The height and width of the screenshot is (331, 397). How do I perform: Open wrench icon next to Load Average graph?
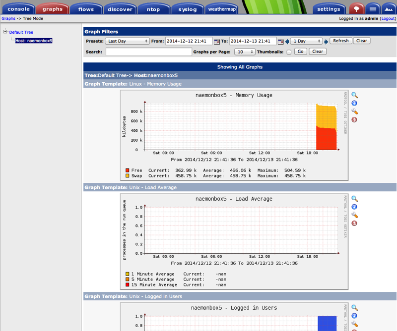coord(354,215)
